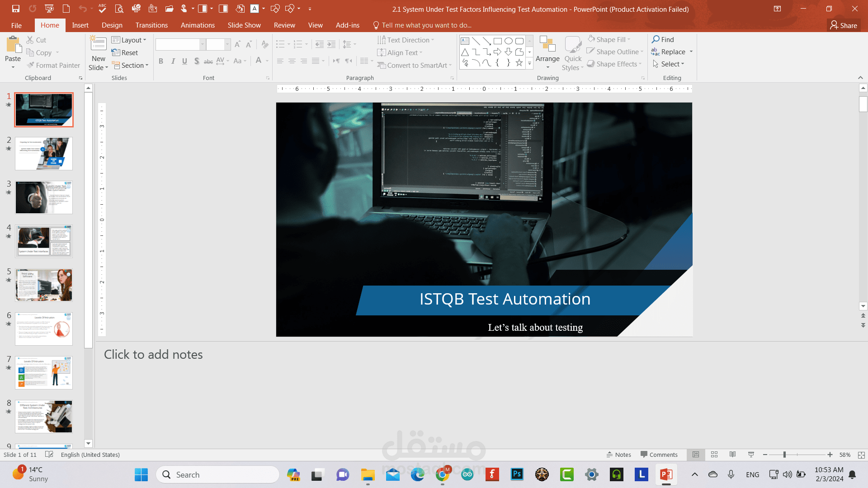
Task: Switch to the Animations tab
Action: point(198,25)
